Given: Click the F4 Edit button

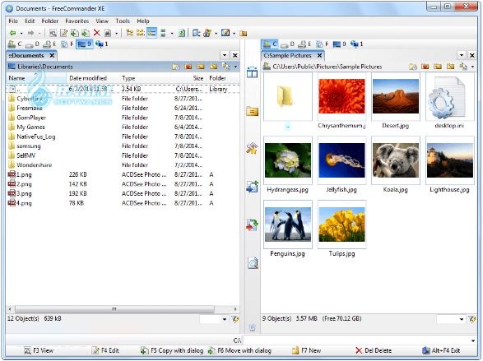Looking at the screenshot, I should [x=105, y=350].
